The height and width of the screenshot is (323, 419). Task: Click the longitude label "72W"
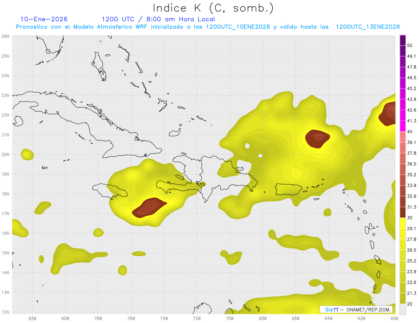(x=197, y=318)
